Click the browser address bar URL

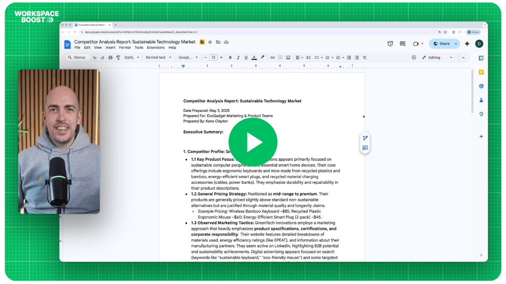[x=141, y=32]
